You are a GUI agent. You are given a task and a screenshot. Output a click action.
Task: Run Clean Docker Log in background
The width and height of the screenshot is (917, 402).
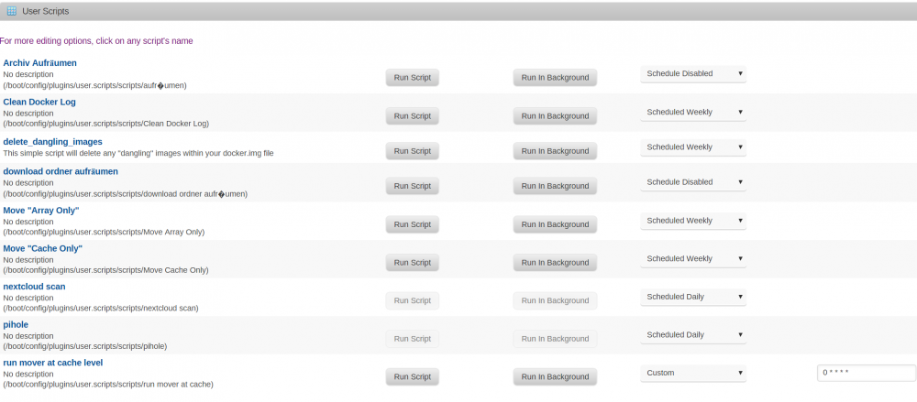(x=555, y=115)
